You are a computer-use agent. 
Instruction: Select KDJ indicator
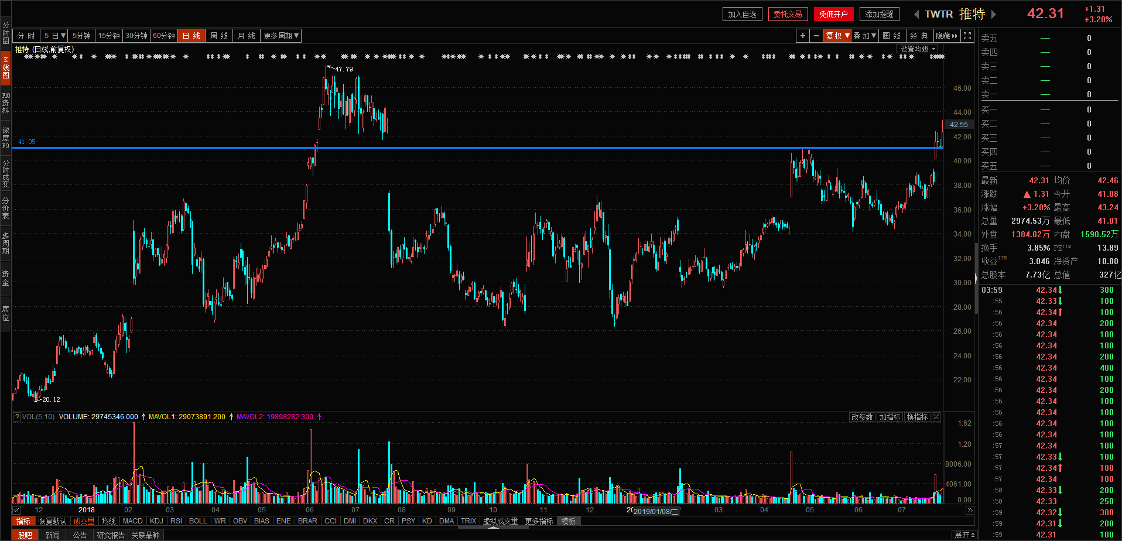156,521
